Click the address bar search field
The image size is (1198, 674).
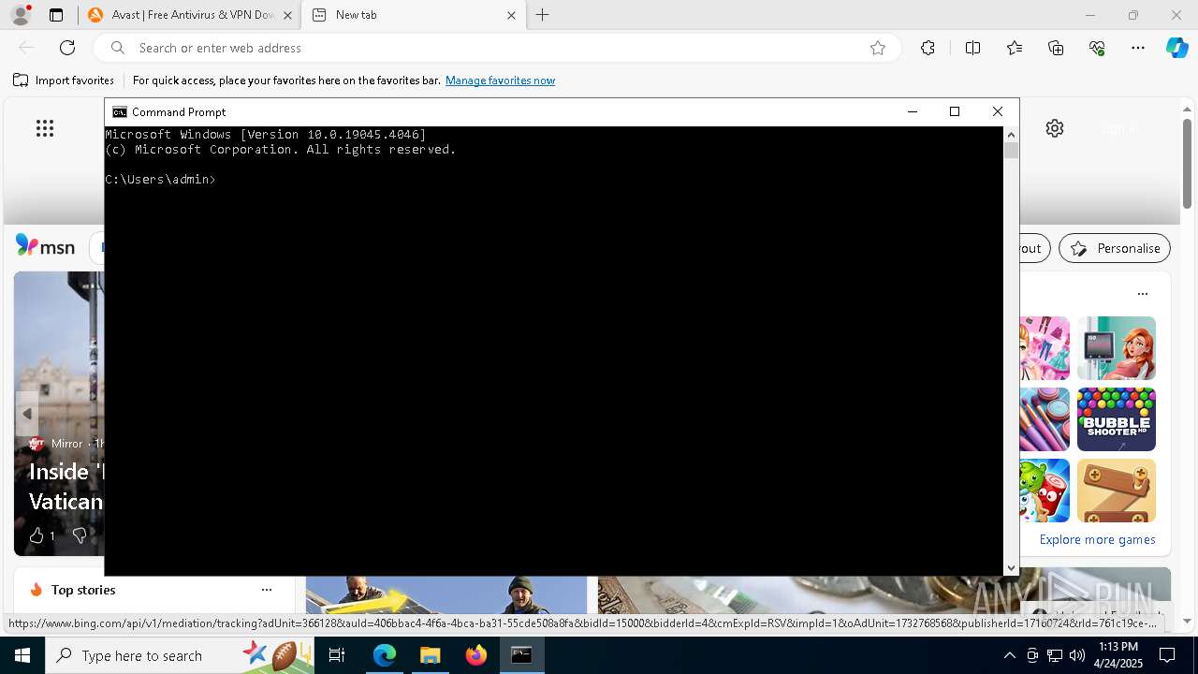(x=496, y=48)
